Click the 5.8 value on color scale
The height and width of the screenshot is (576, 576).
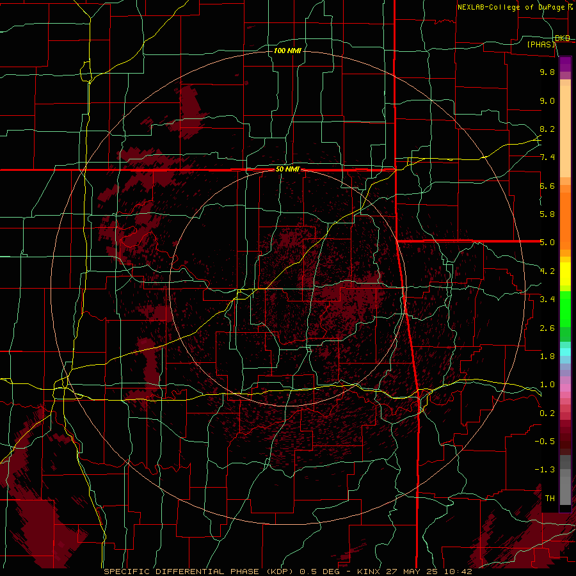[547, 214]
